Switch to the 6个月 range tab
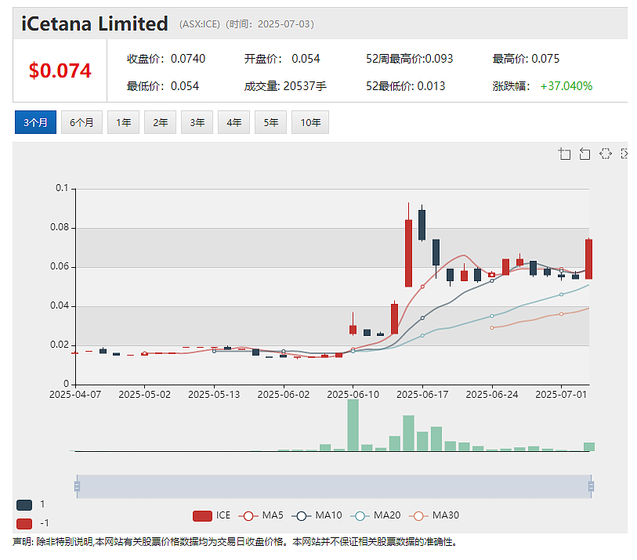Viewport: 637px width, 560px height. (x=81, y=122)
